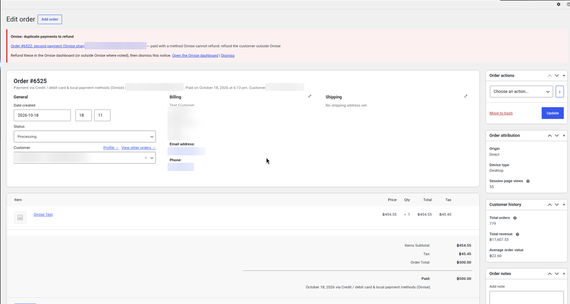This screenshot has height=304, width=570.
Task: View other orders for this customer
Action: [139, 148]
